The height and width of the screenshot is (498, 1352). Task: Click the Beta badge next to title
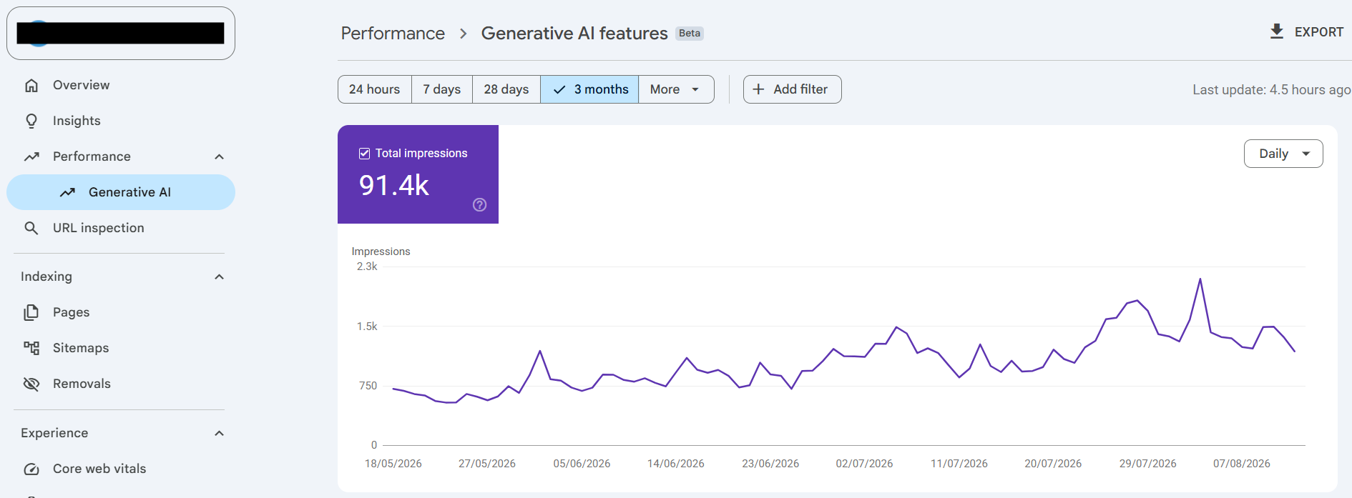(690, 34)
